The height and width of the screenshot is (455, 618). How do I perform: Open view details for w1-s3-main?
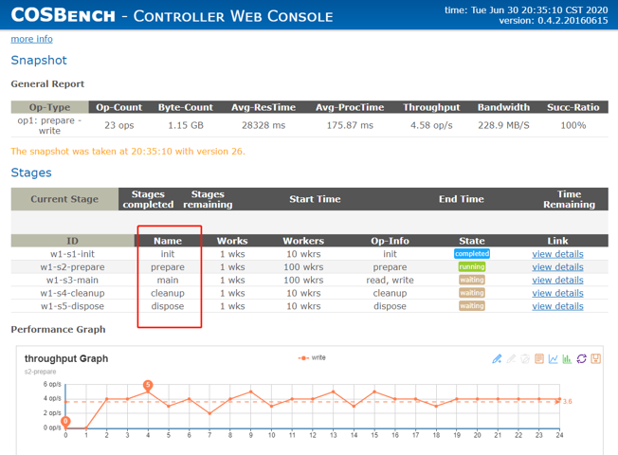pyautogui.click(x=557, y=280)
